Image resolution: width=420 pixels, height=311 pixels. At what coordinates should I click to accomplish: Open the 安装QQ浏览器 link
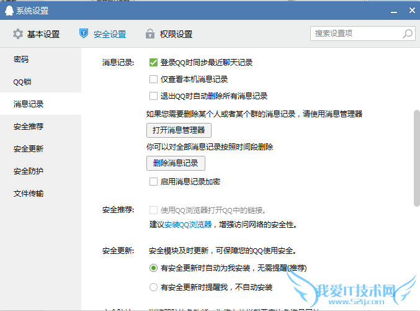tap(188, 224)
